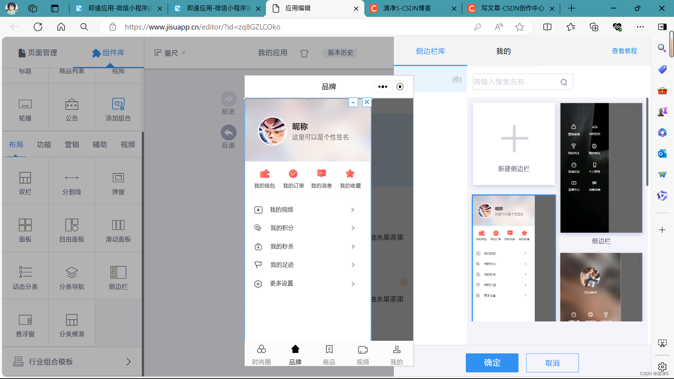
Task: Toggle the record circle button in phone header
Action: pos(400,87)
